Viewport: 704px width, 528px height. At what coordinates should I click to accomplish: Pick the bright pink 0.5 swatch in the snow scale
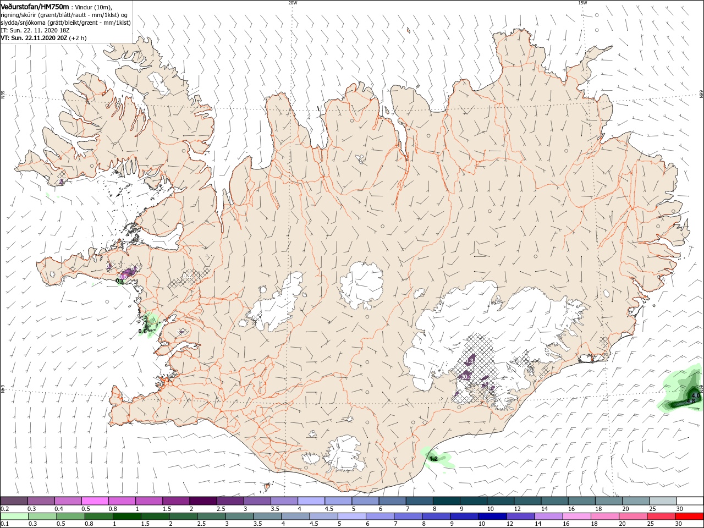coord(95,501)
